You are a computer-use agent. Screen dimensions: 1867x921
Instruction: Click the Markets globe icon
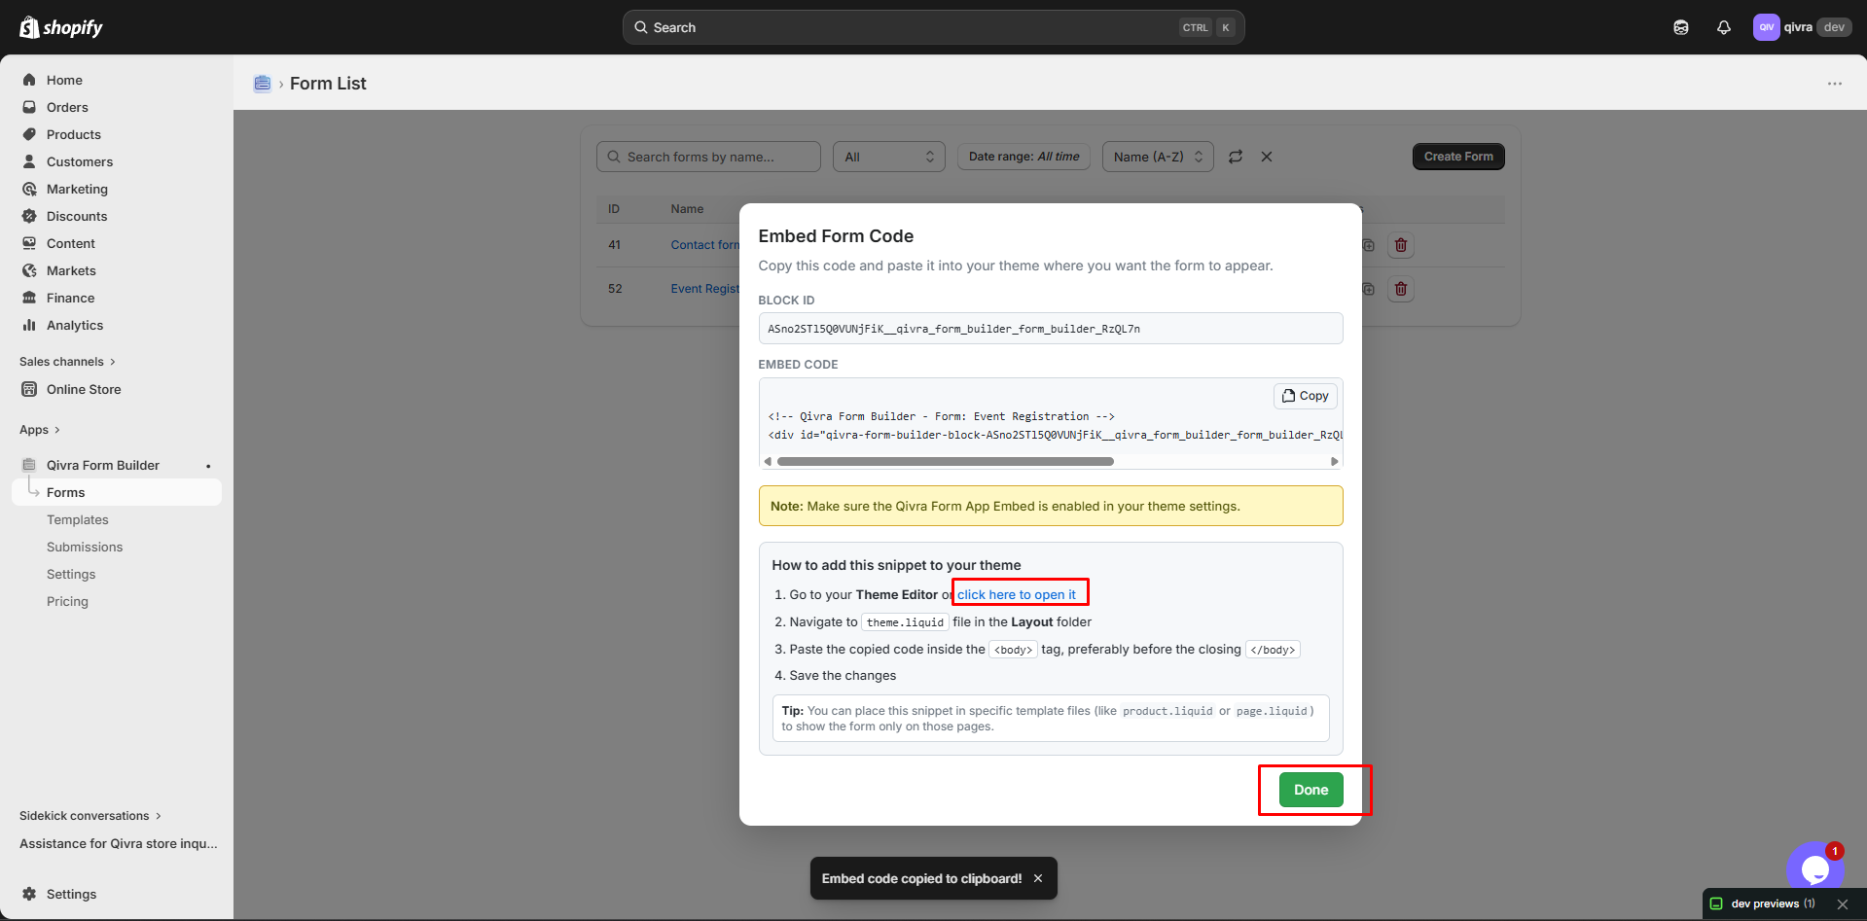29,270
